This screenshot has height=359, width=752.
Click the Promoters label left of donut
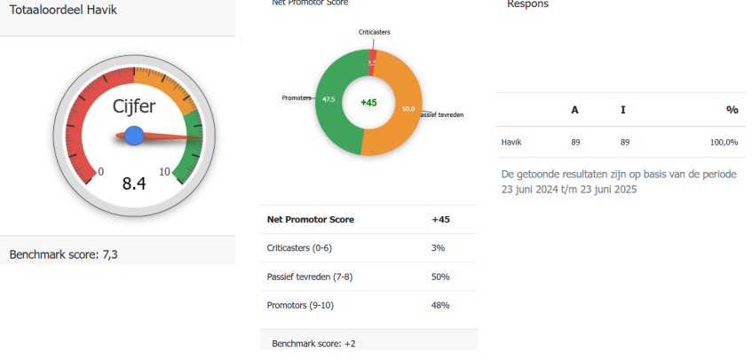tap(296, 98)
